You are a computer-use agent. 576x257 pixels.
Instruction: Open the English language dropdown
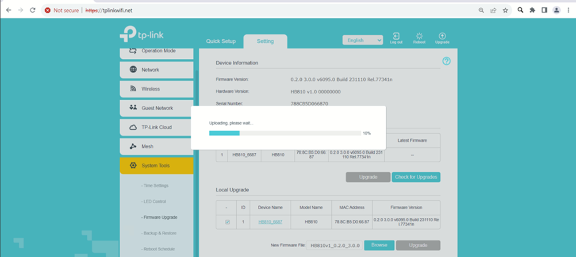point(363,40)
